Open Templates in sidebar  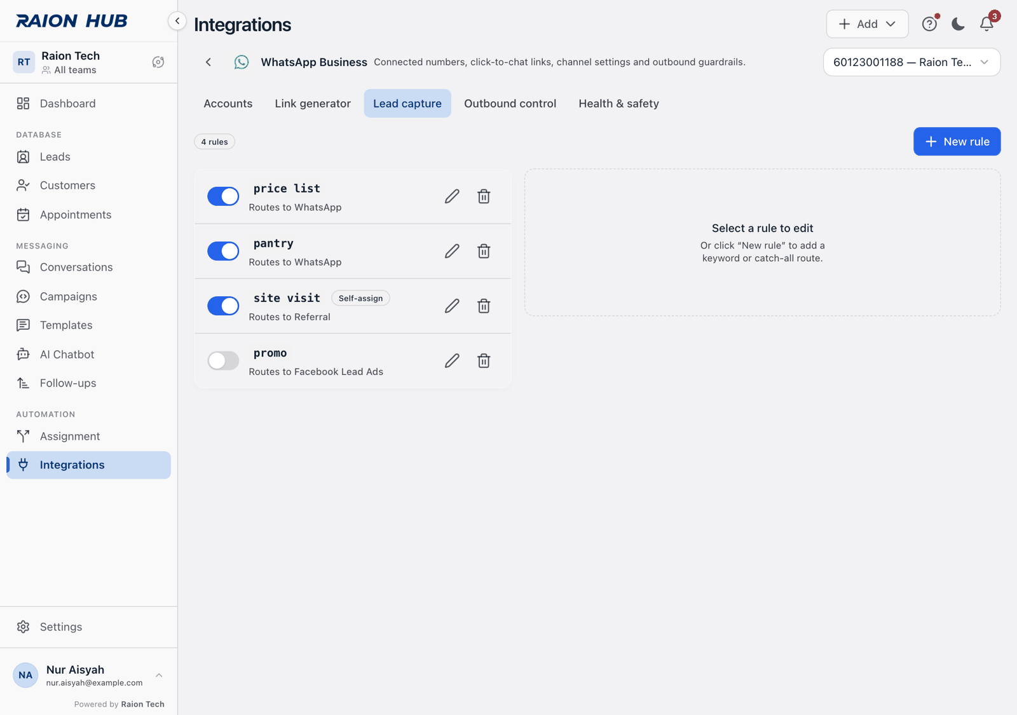[88, 325]
